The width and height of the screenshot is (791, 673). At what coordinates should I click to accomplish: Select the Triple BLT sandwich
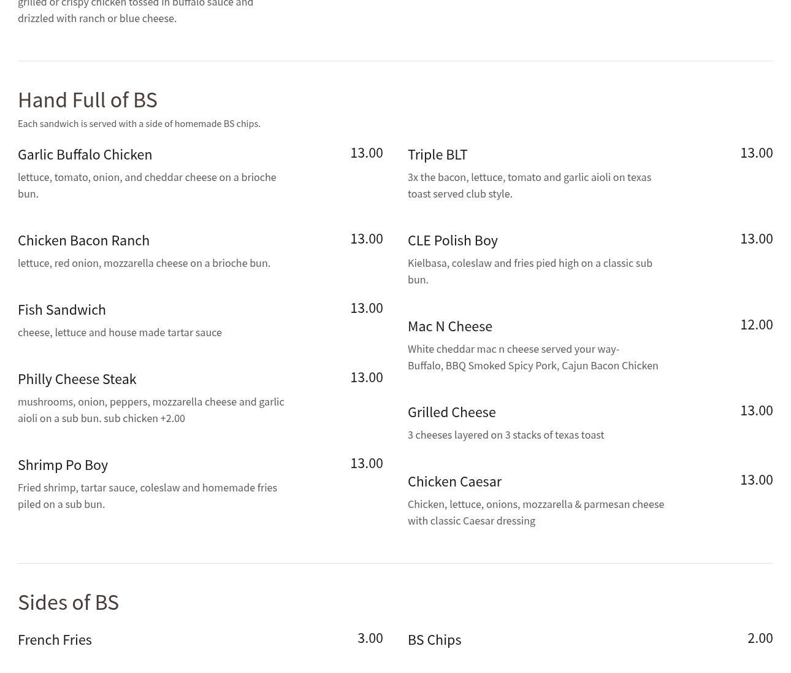[x=437, y=155]
